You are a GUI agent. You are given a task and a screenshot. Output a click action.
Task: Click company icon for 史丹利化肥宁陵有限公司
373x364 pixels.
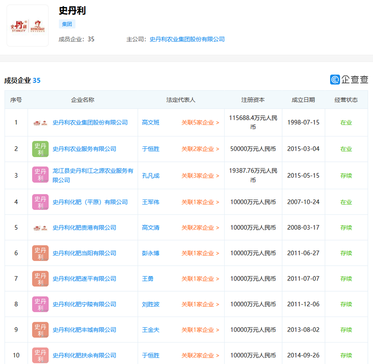[41, 304]
